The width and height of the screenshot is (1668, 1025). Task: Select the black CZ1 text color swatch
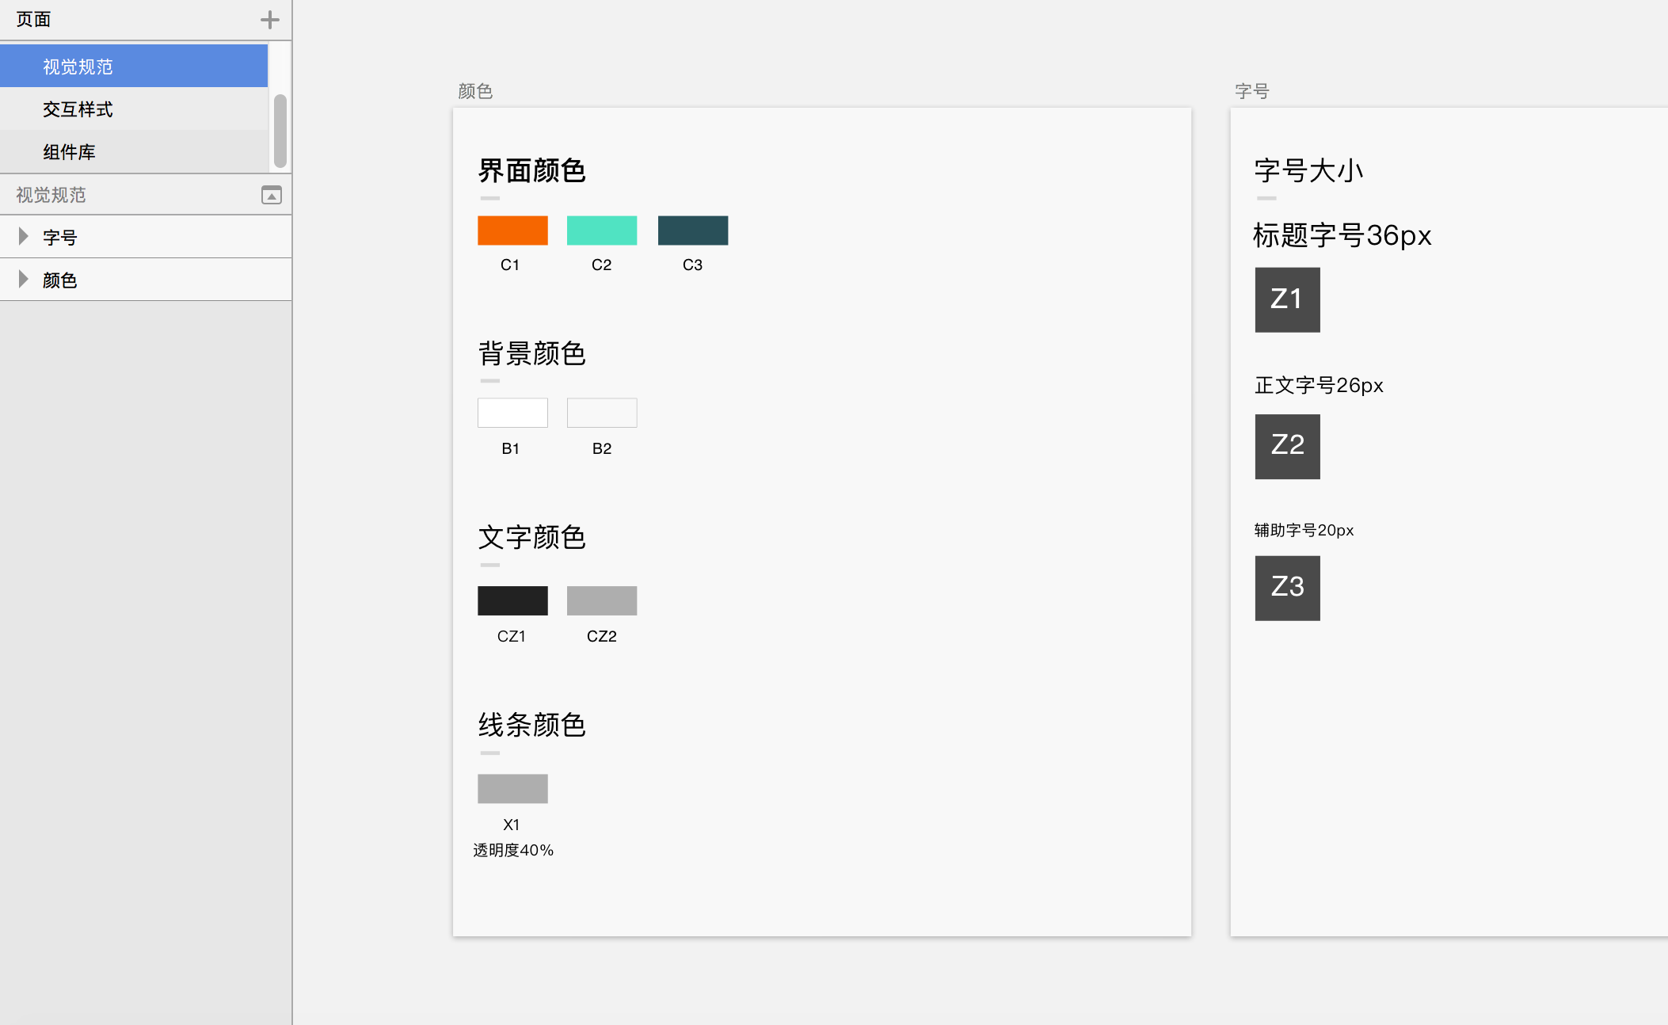(x=512, y=600)
